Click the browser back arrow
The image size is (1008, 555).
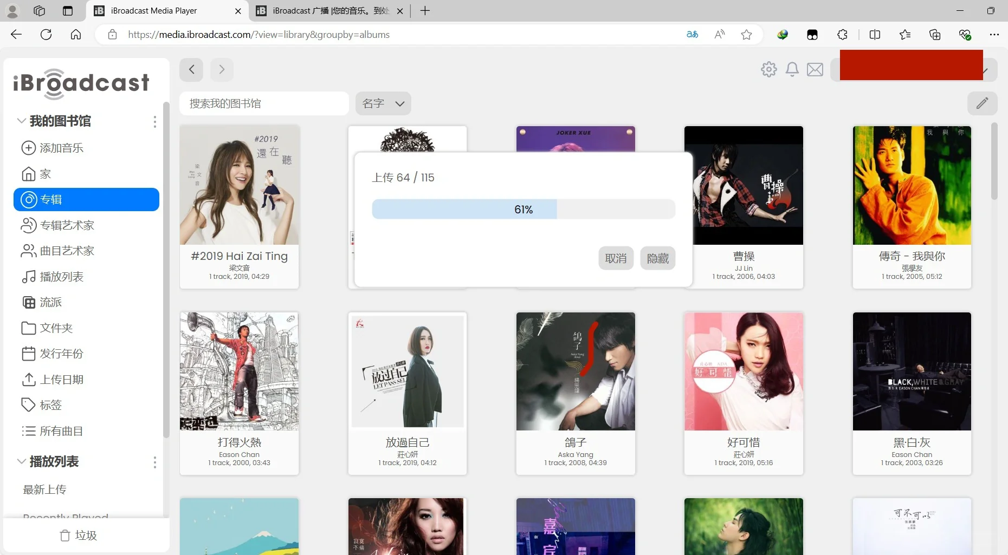[16, 35]
